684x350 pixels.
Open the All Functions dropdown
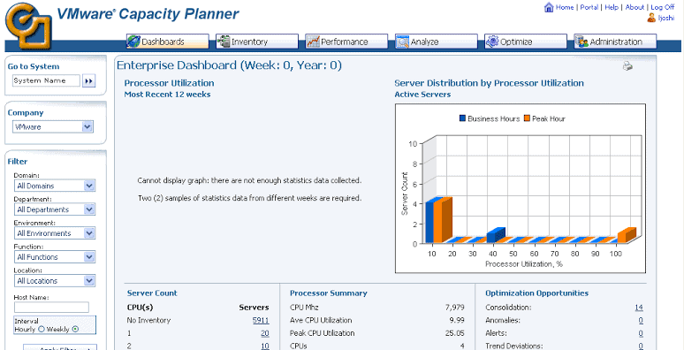[x=55, y=257]
